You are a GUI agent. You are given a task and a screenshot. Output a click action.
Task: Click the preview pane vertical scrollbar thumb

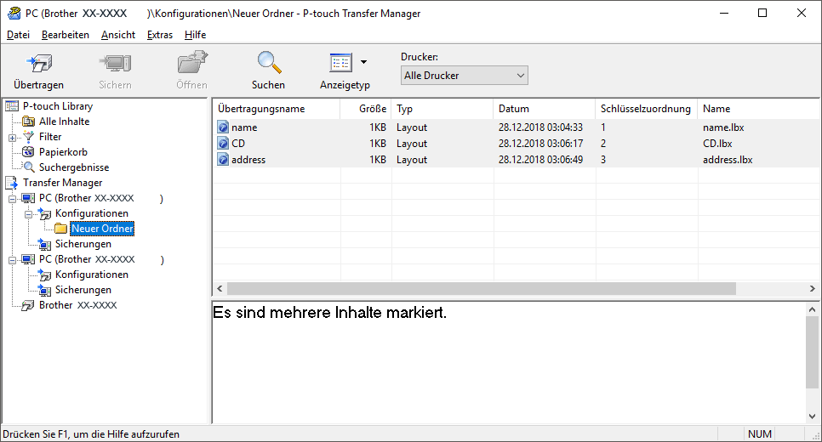click(x=812, y=352)
